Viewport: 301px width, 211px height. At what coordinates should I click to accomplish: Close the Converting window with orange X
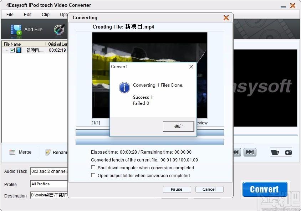tap(226, 18)
